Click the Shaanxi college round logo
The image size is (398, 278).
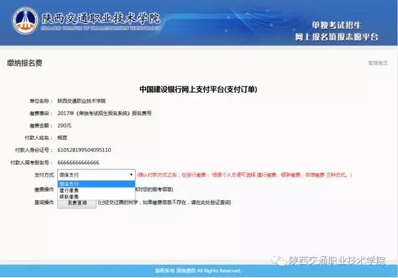[25, 21]
